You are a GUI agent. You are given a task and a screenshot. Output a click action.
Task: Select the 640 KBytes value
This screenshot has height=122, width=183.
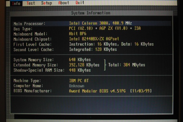point(80,60)
